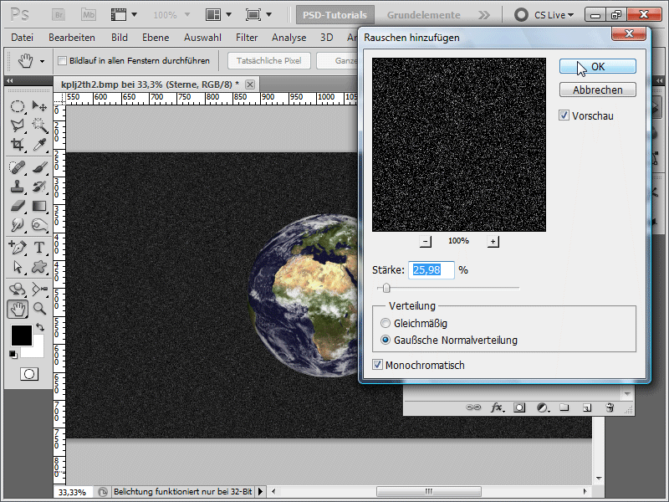Create a new layer
This screenshot has width=669, height=502.
(587, 407)
